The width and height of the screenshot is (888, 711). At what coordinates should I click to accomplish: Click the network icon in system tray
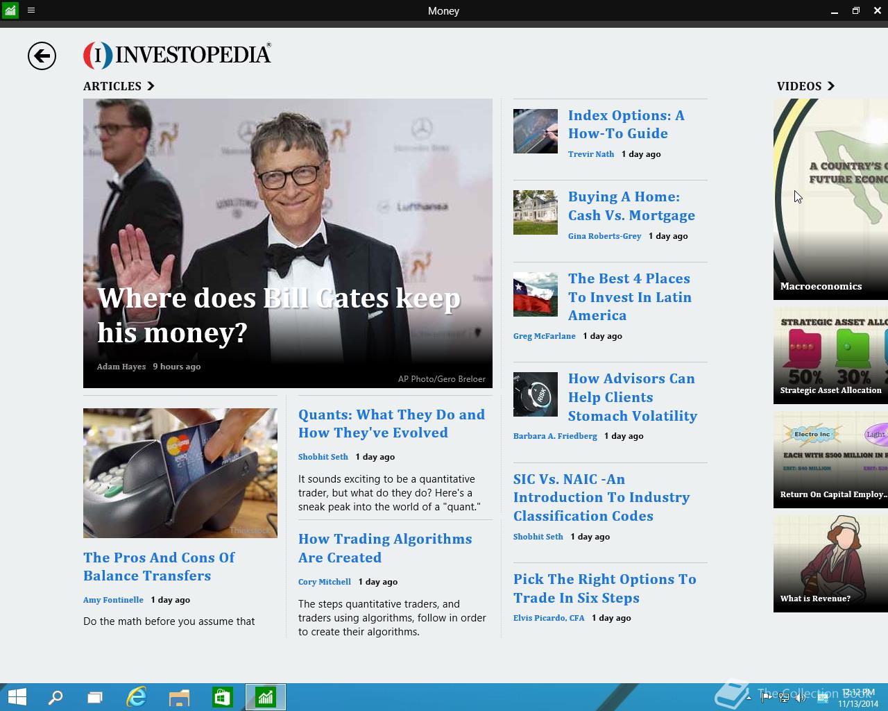(x=783, y=698)
